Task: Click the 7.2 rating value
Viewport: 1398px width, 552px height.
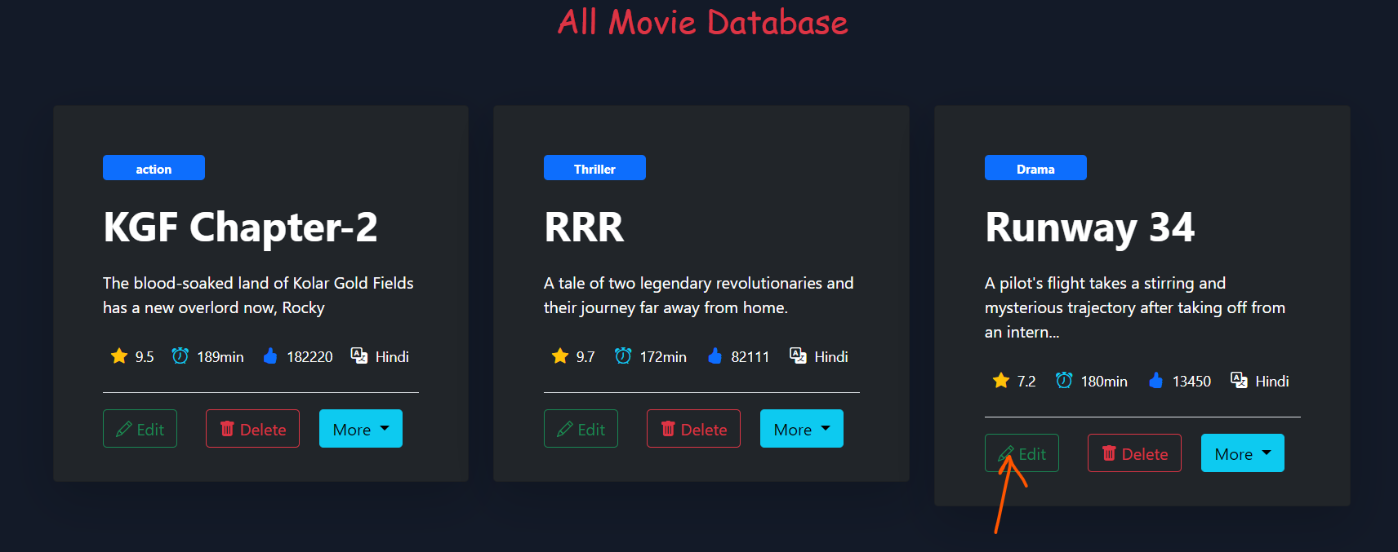Action: tap(1026, 382)
